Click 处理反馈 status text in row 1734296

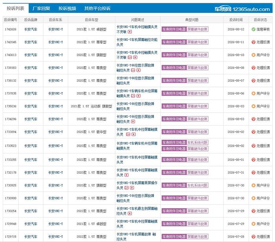[263, 119]
